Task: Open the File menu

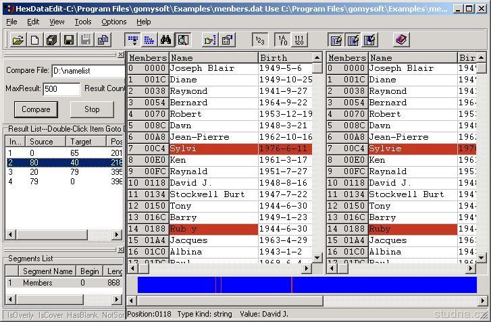Action: (11, 22)
